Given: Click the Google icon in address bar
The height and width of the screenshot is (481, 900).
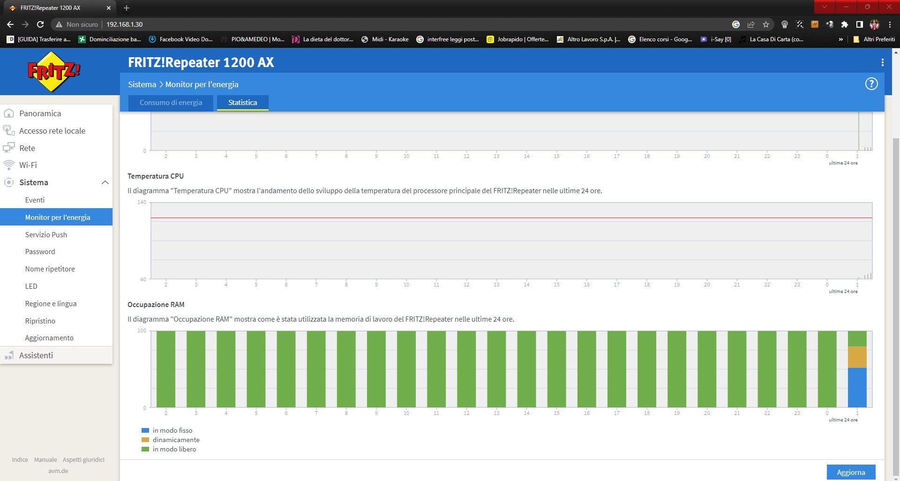Looking at the screenshot, I should point(736,24).
